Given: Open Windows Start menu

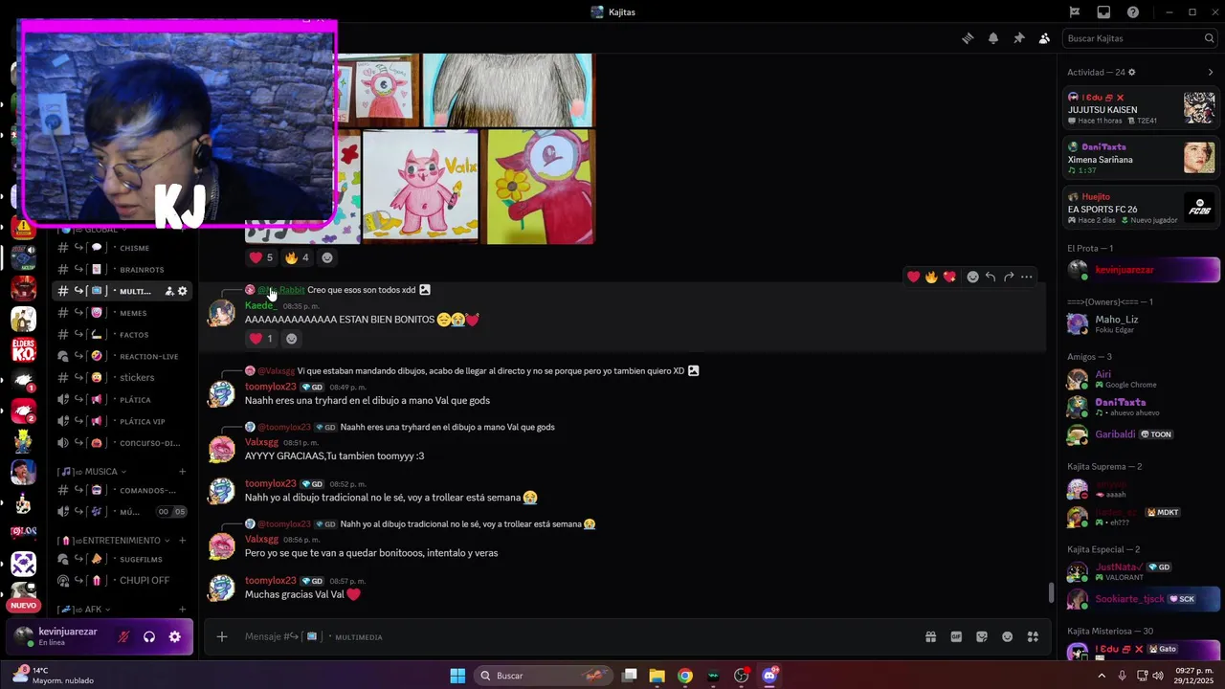Looking at the screenshot, I should coord(457,676).
